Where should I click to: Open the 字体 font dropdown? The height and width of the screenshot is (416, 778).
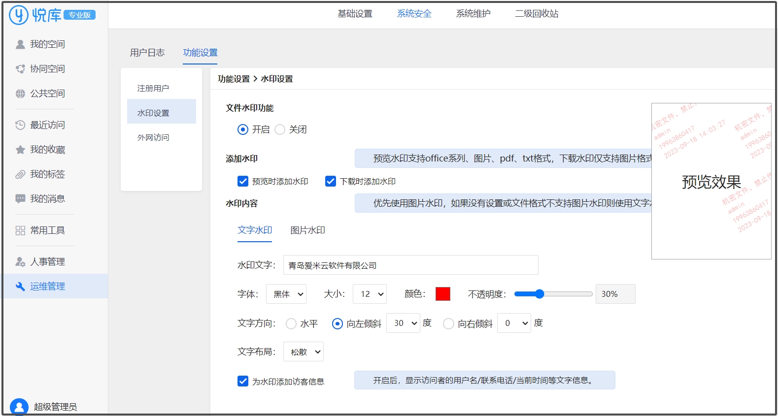tap(286, 294)
